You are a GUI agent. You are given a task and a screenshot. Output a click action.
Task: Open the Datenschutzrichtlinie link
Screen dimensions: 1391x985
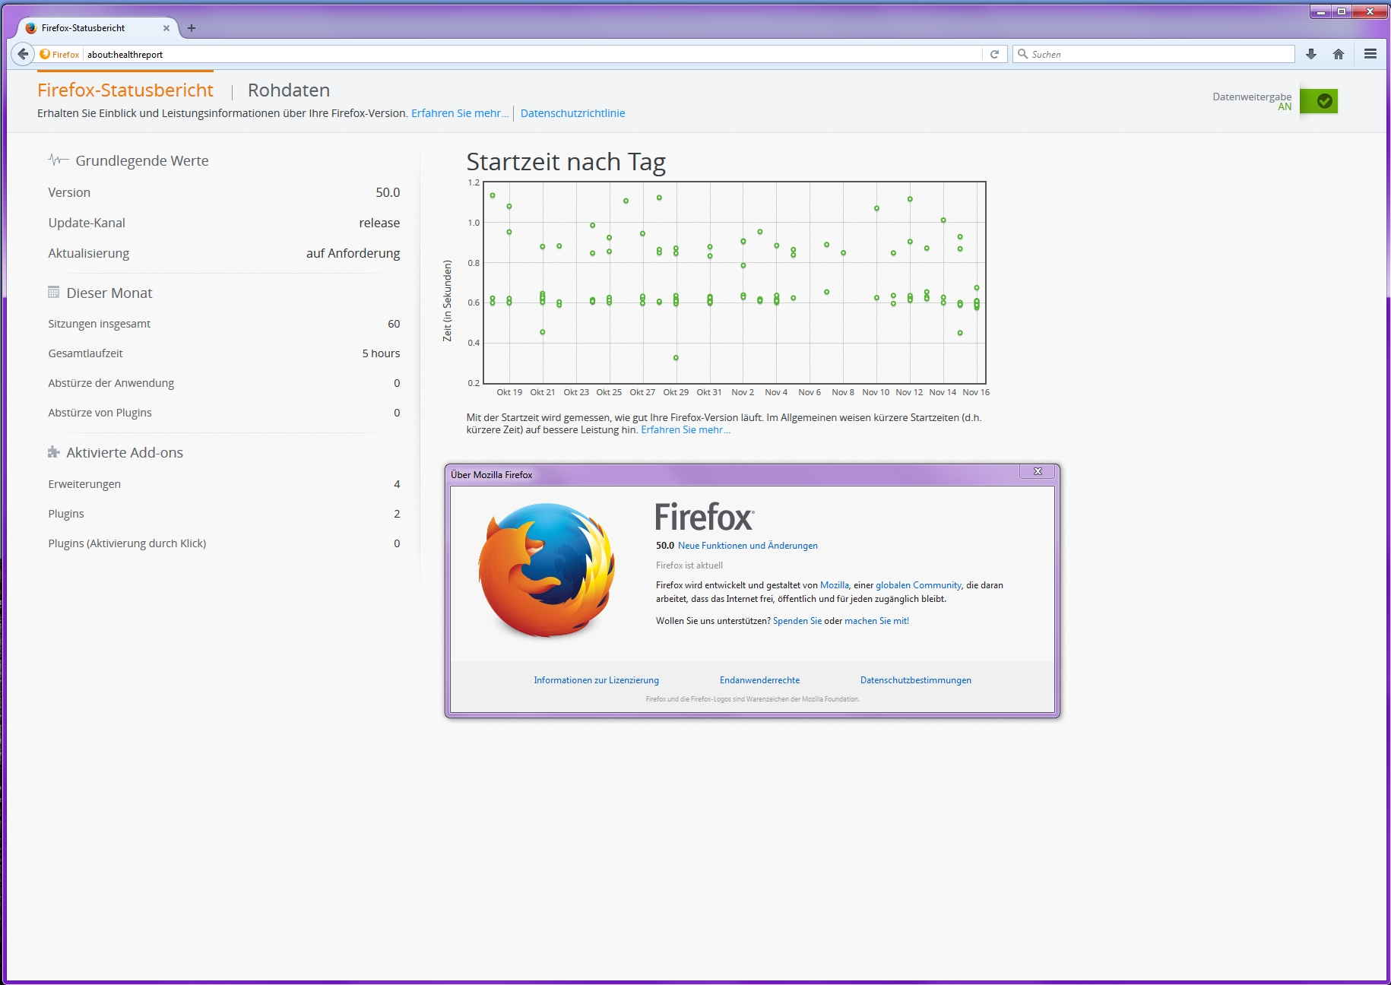[573, 113]
